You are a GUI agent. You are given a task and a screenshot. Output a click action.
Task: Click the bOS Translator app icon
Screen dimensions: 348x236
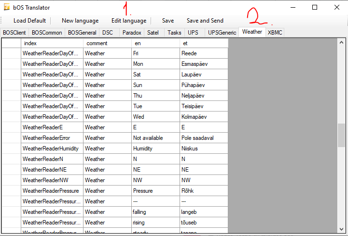tap(8, 8)
